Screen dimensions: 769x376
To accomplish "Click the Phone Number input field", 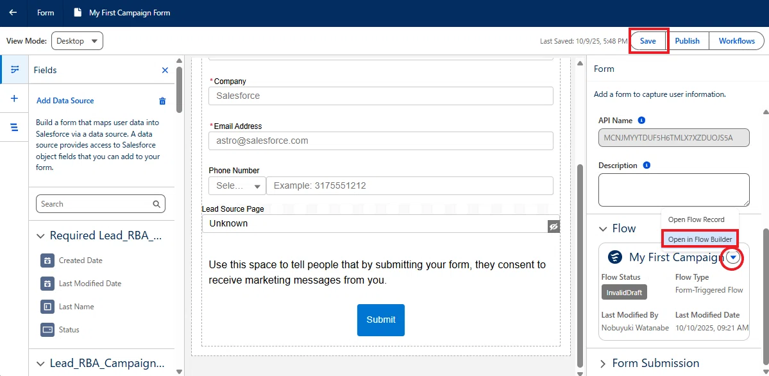I will pos(409,186).
